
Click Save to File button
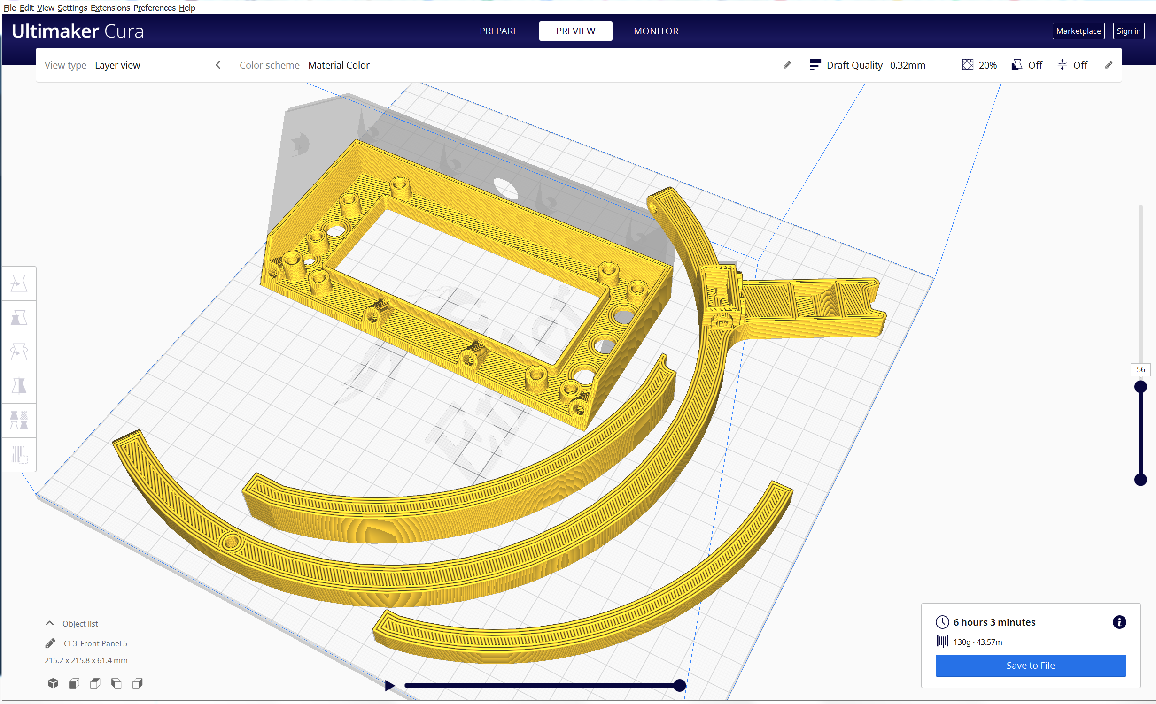coord(1031,666)
